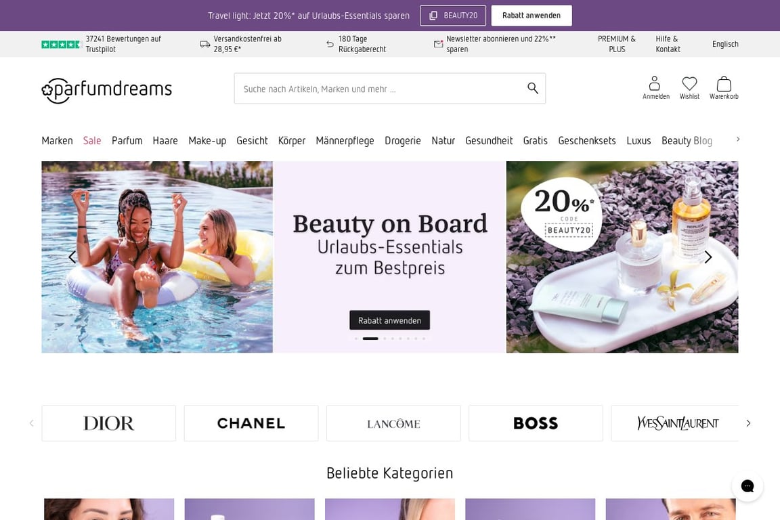
Task: Click the Rabatt anwenden button in the header
Action: click(x=532, y=15)
